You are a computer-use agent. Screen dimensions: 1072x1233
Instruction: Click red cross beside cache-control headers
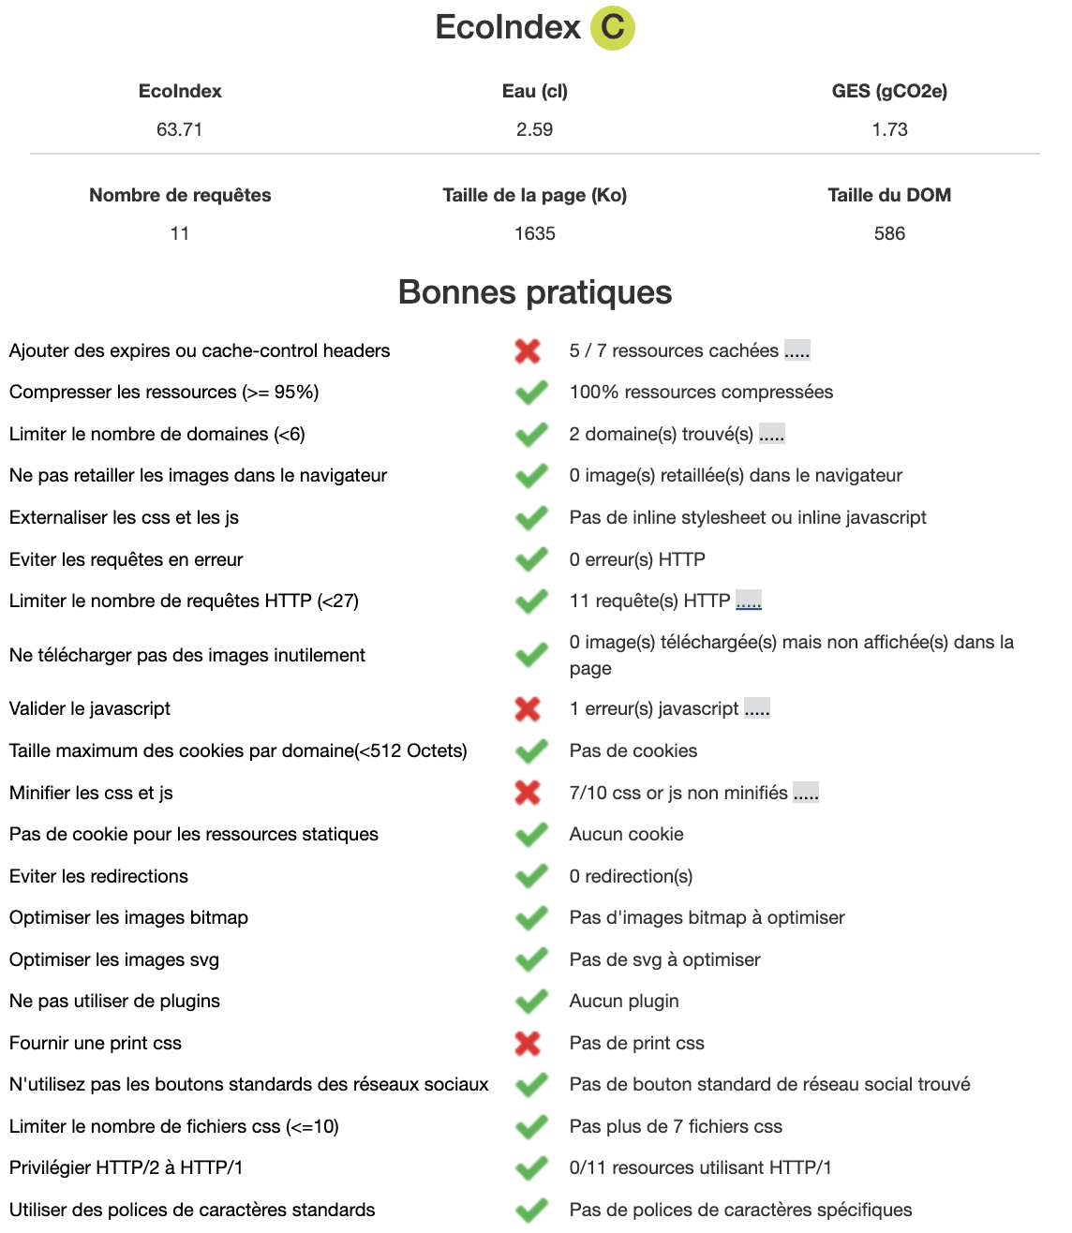(x=528, y=351)
